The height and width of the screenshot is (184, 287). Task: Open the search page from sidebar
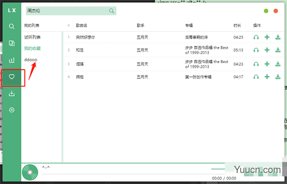tap(11, 26)
